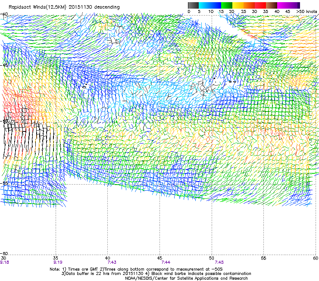Image resolution: width=319 pixels, height=281 pixels.
Task: Click the purple '9:18' time label
Action: click(4, 262)
